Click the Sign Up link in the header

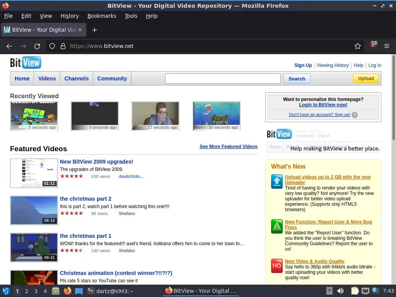click(303, 65)
